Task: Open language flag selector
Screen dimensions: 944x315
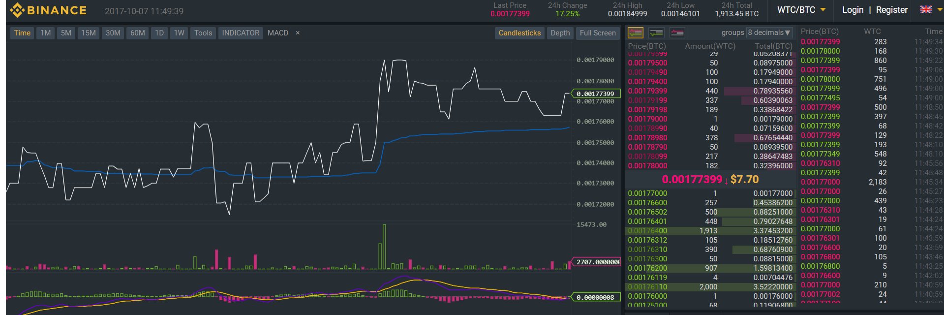Action: point(926,9)
